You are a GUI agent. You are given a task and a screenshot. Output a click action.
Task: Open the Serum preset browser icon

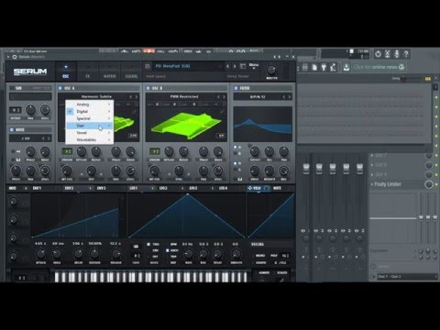243,66
